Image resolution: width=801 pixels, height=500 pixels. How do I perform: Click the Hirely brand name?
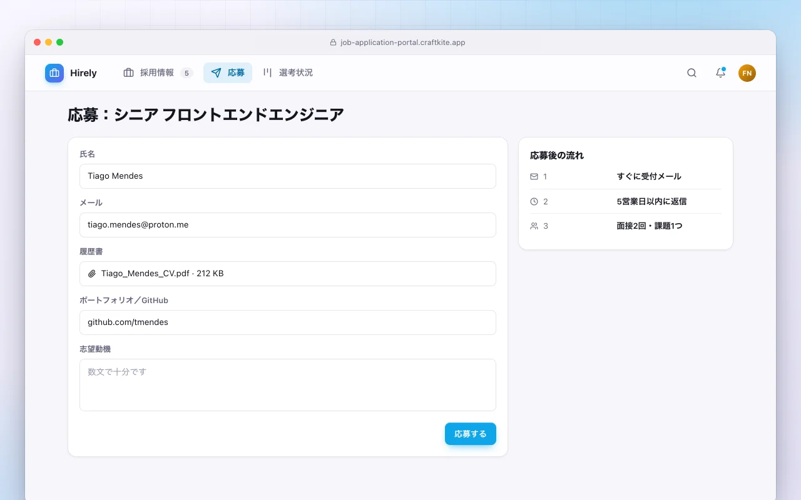click(x=83, y=73)
